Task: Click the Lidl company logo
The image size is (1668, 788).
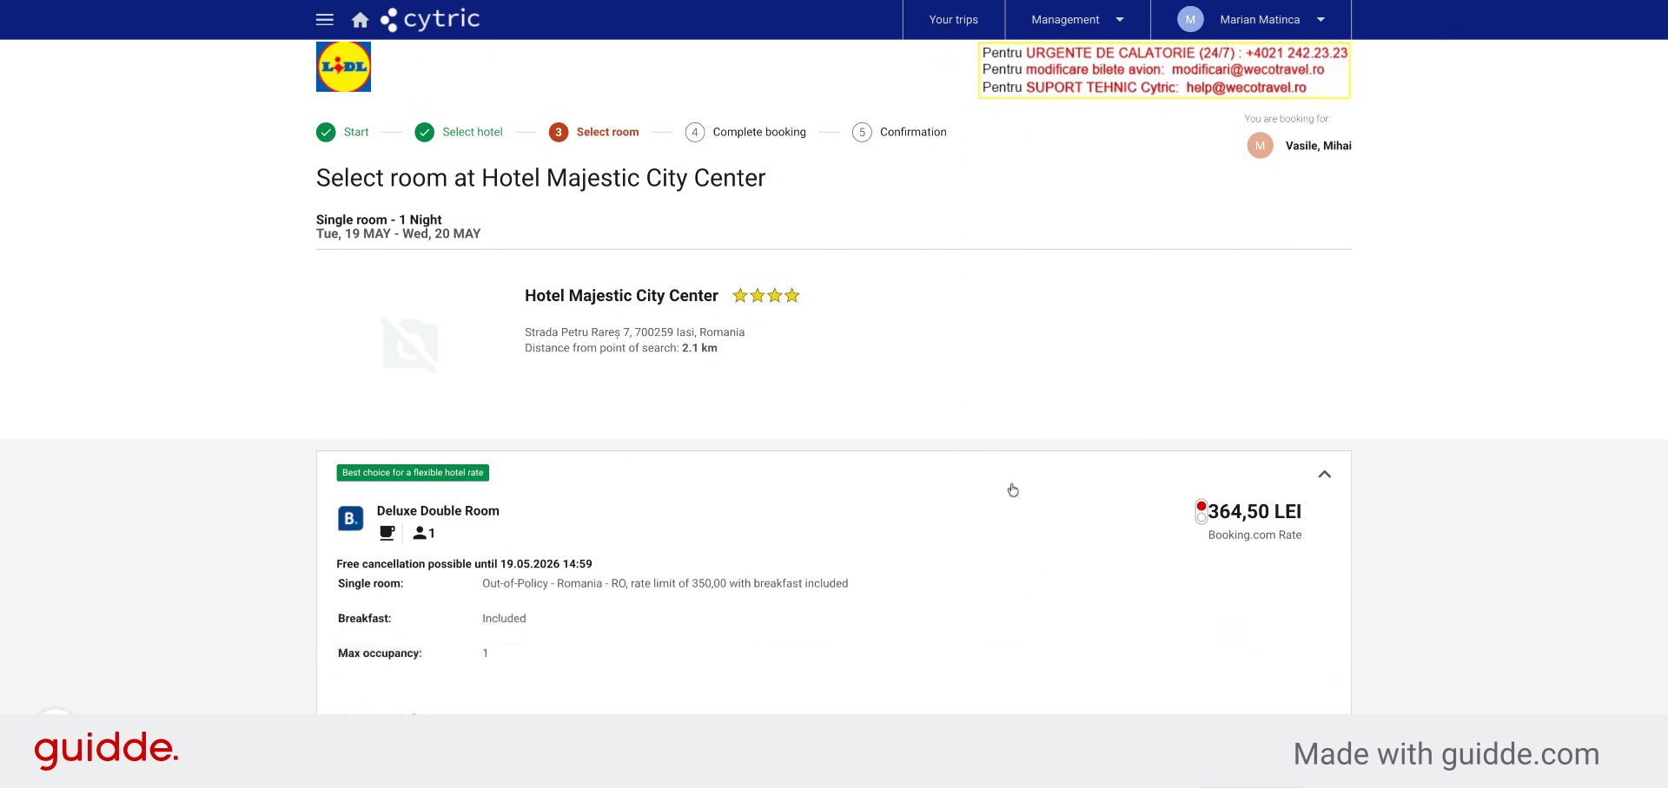Action: click(343, 67)
